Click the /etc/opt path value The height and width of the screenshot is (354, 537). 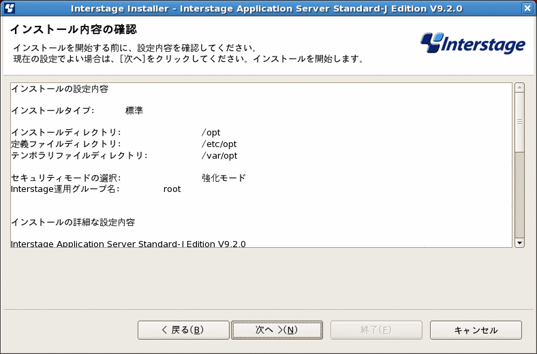pyautogui.click(x=219, y=144)
